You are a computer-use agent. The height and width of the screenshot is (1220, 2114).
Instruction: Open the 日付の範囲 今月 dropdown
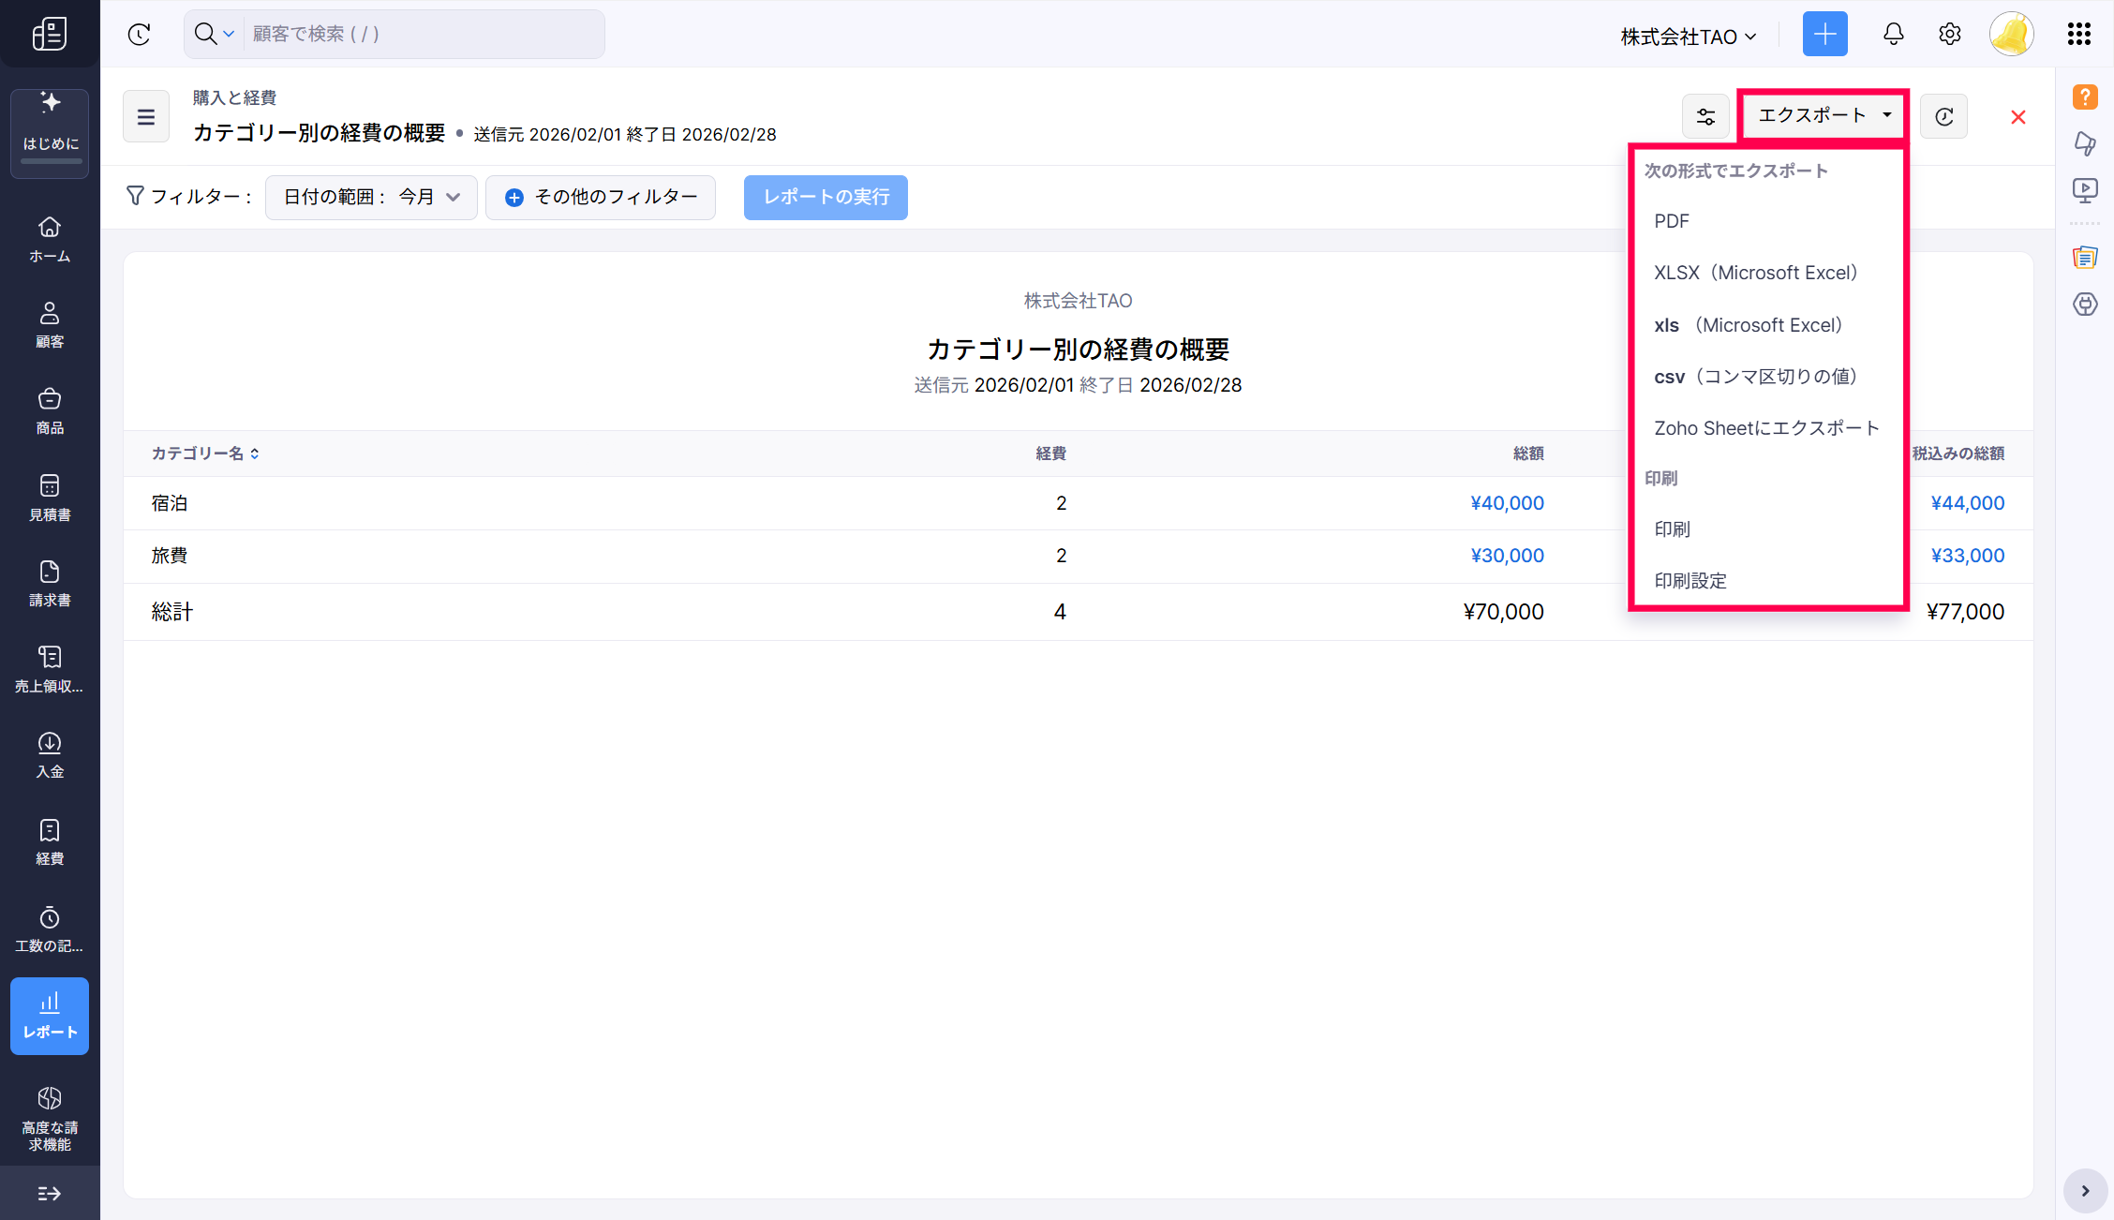(x=371, y=197)
